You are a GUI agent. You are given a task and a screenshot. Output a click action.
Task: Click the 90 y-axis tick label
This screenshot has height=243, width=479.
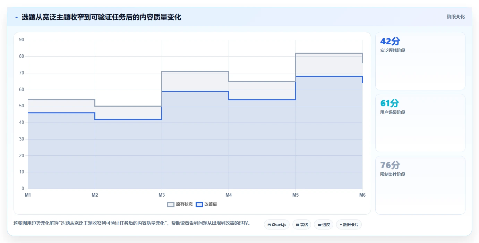coord(22,40)
